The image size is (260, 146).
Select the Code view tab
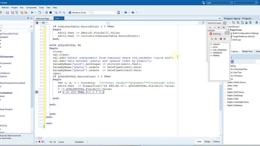(x=199, y=142)
